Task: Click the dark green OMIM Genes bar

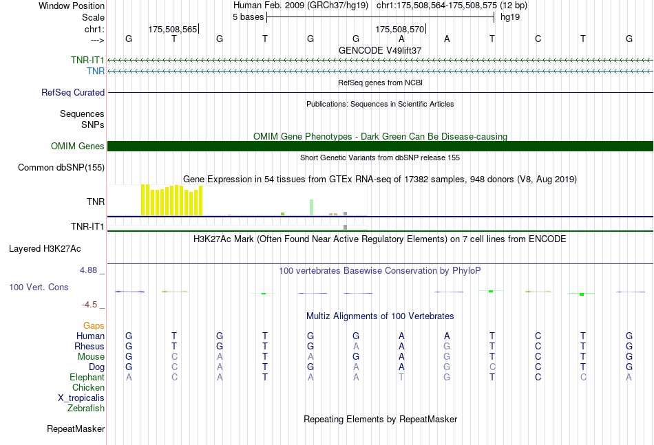Action: point(380,146)
